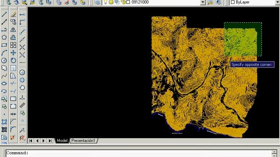The image size is (280, 157).
Task: Select the Fillet tool
Action: (x=13, y=130)
